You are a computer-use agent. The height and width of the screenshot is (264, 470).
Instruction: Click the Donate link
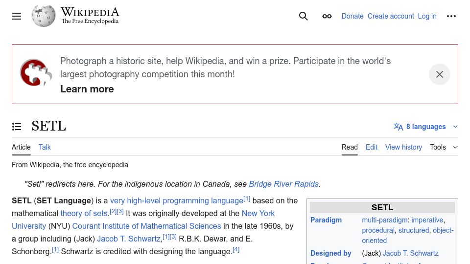[x=352, y=16]
